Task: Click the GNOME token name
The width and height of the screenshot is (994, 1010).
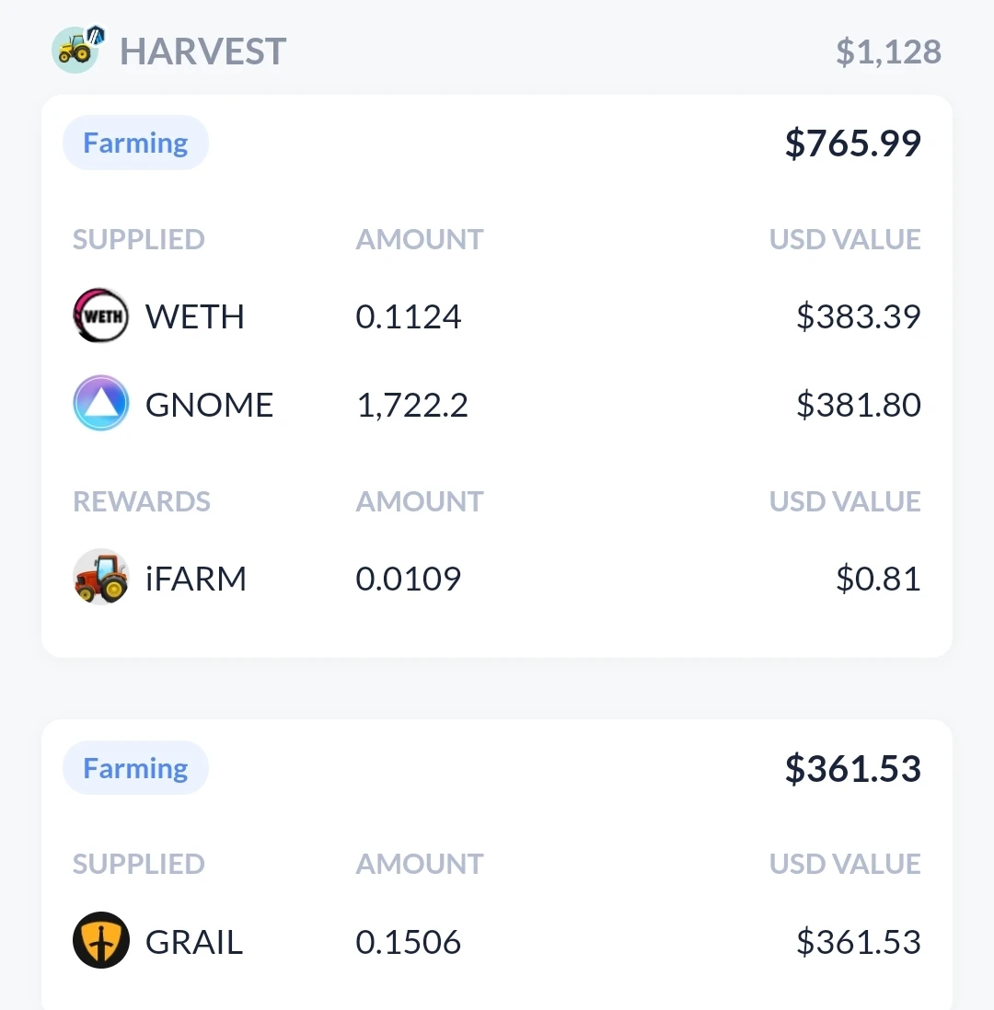Action: pyautogui.click(x=210, y=405)
